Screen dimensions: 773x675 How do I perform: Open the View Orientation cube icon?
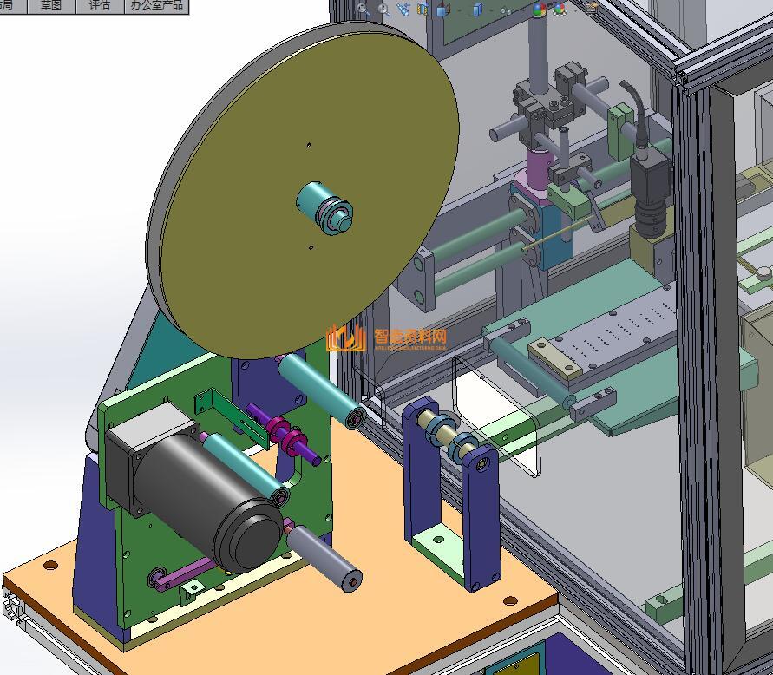(442, 10)
